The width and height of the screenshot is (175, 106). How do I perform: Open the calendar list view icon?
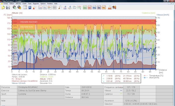[25, 8]
